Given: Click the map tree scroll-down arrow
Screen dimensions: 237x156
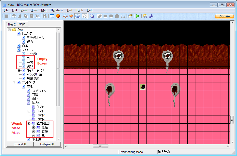Looking at the screenshot, I should coord(59,139).
